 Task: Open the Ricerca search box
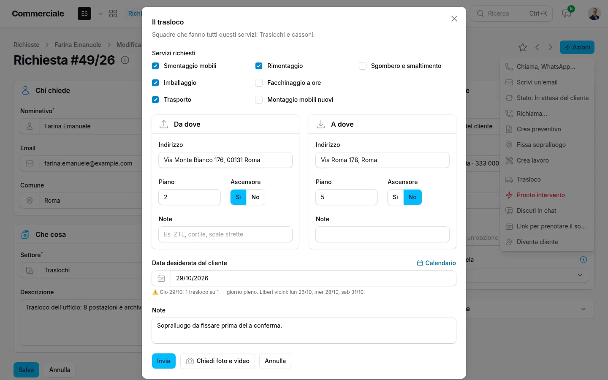(512, 14)
